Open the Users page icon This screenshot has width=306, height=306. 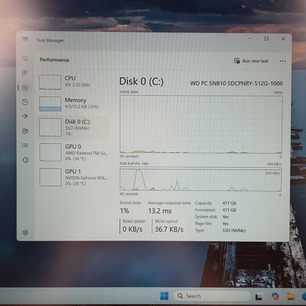click(25, 131)
